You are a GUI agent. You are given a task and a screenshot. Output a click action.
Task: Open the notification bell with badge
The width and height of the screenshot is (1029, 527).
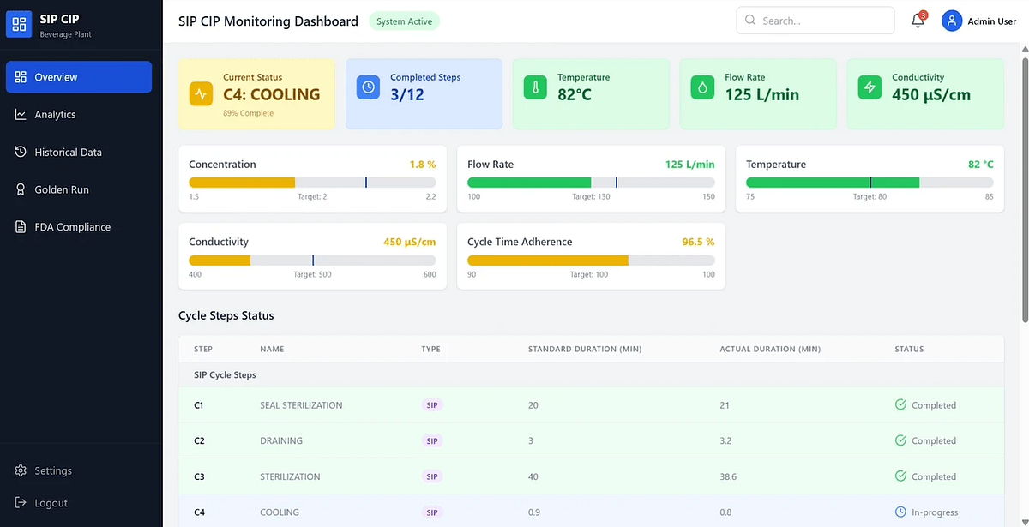(918, 21)
